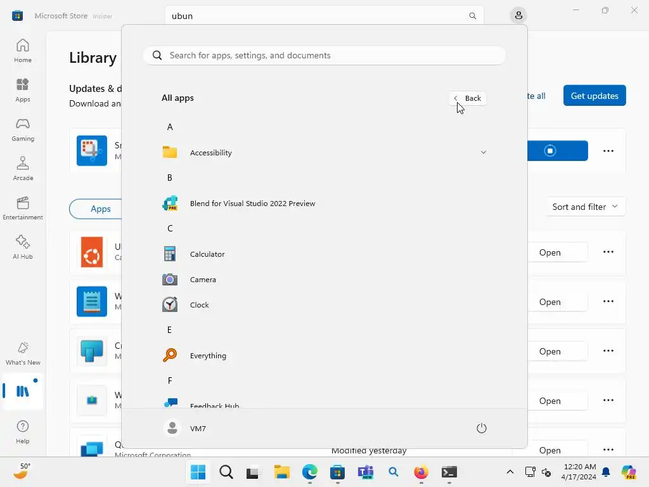Image resolution: width=649 pixels, height=487 pixels.
Task: Click Back in All apps
Action: click(x=467, y=98)
